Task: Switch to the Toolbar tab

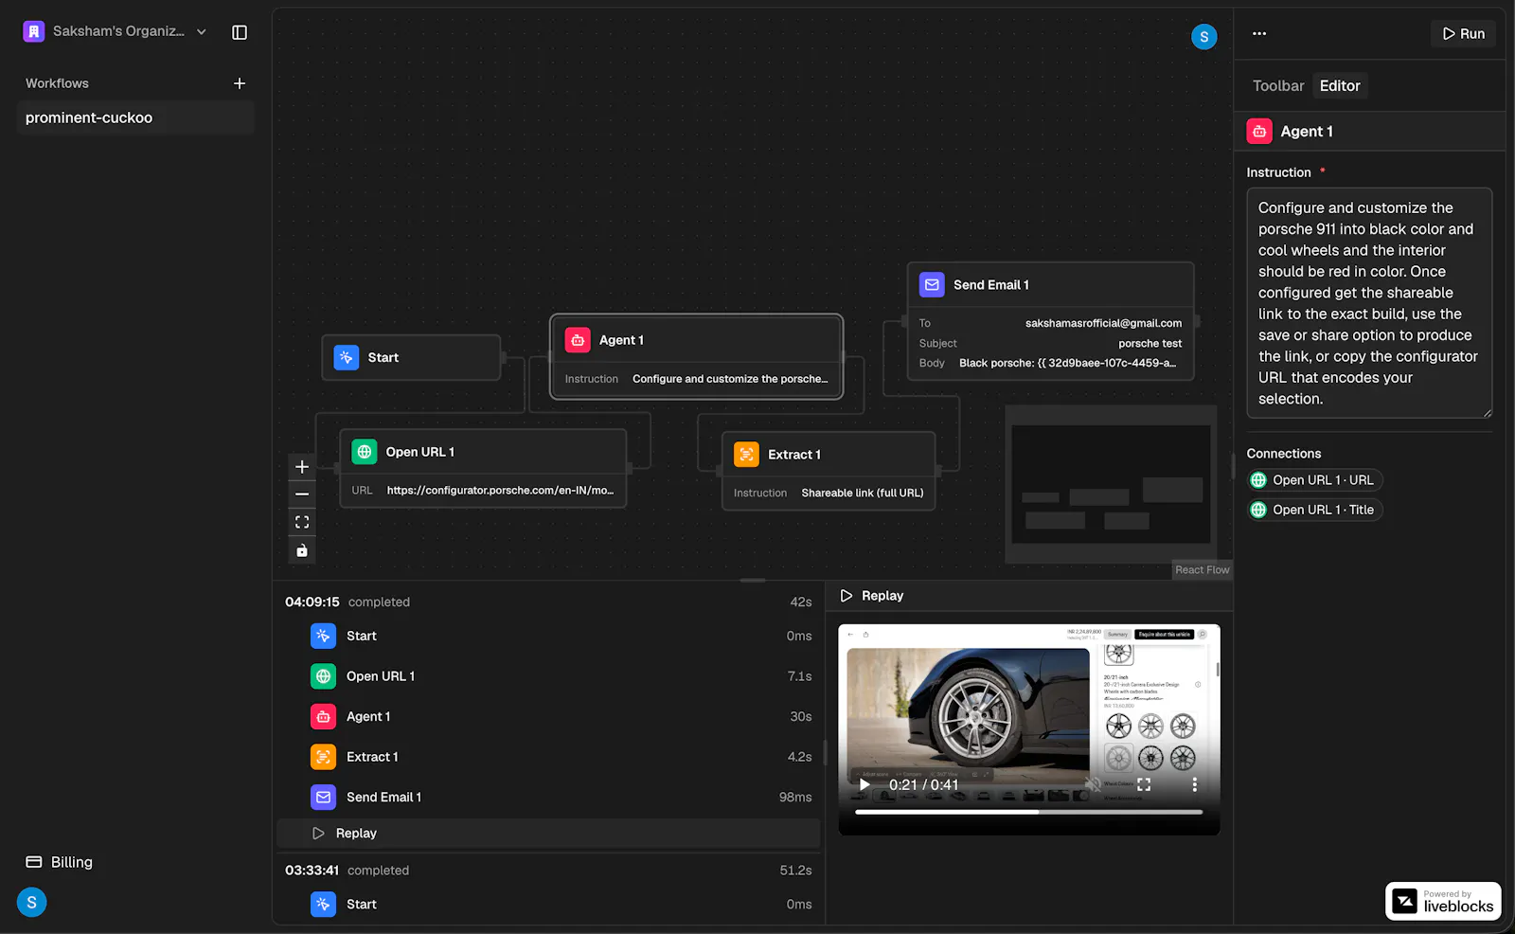Action: [x=1278, y=85]
